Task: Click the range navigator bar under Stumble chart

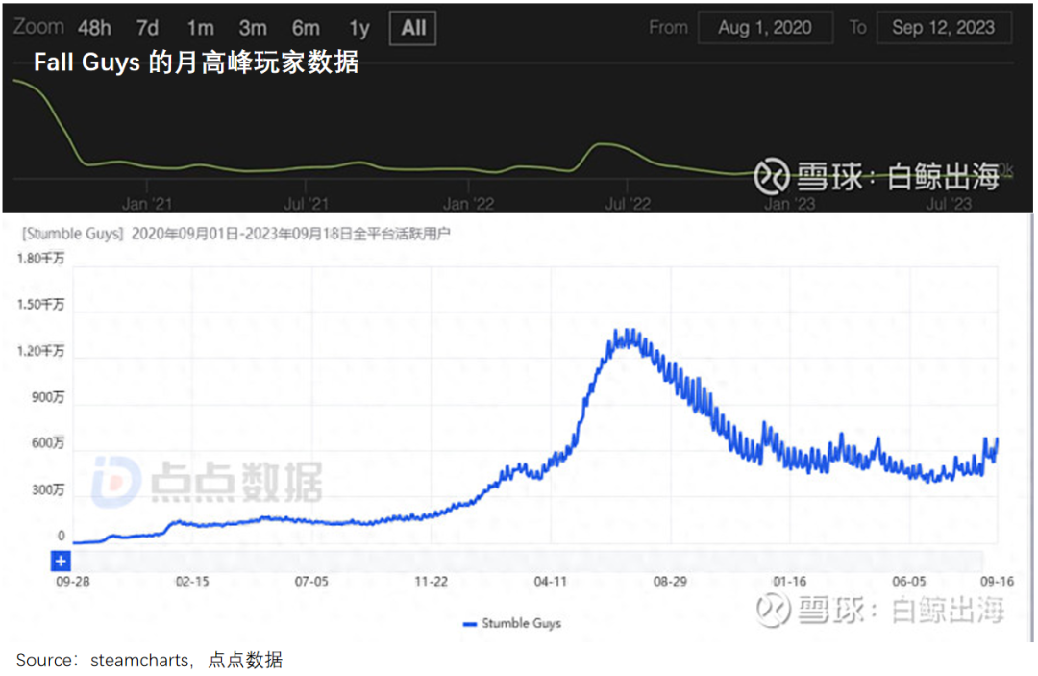Action: point(527,562)
